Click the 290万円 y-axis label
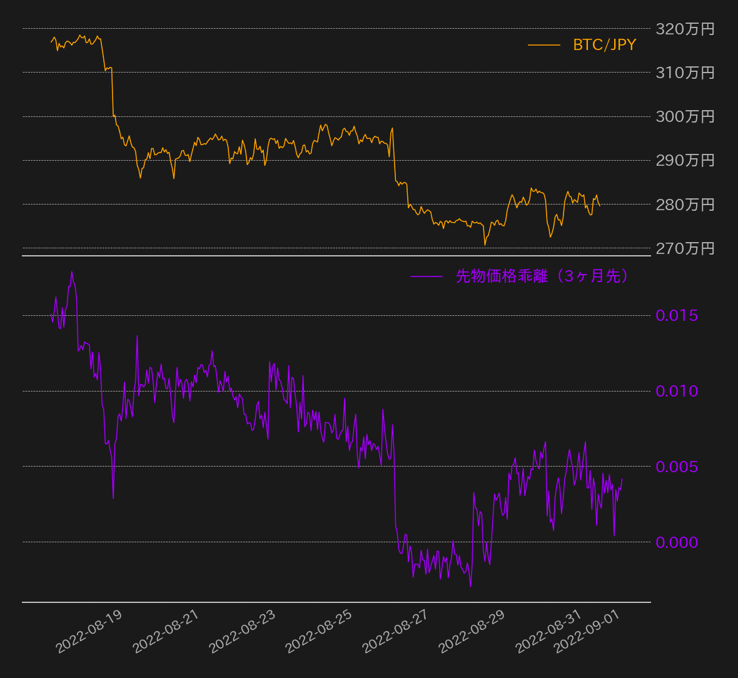738x678 pixels. (x=685, y=161)
